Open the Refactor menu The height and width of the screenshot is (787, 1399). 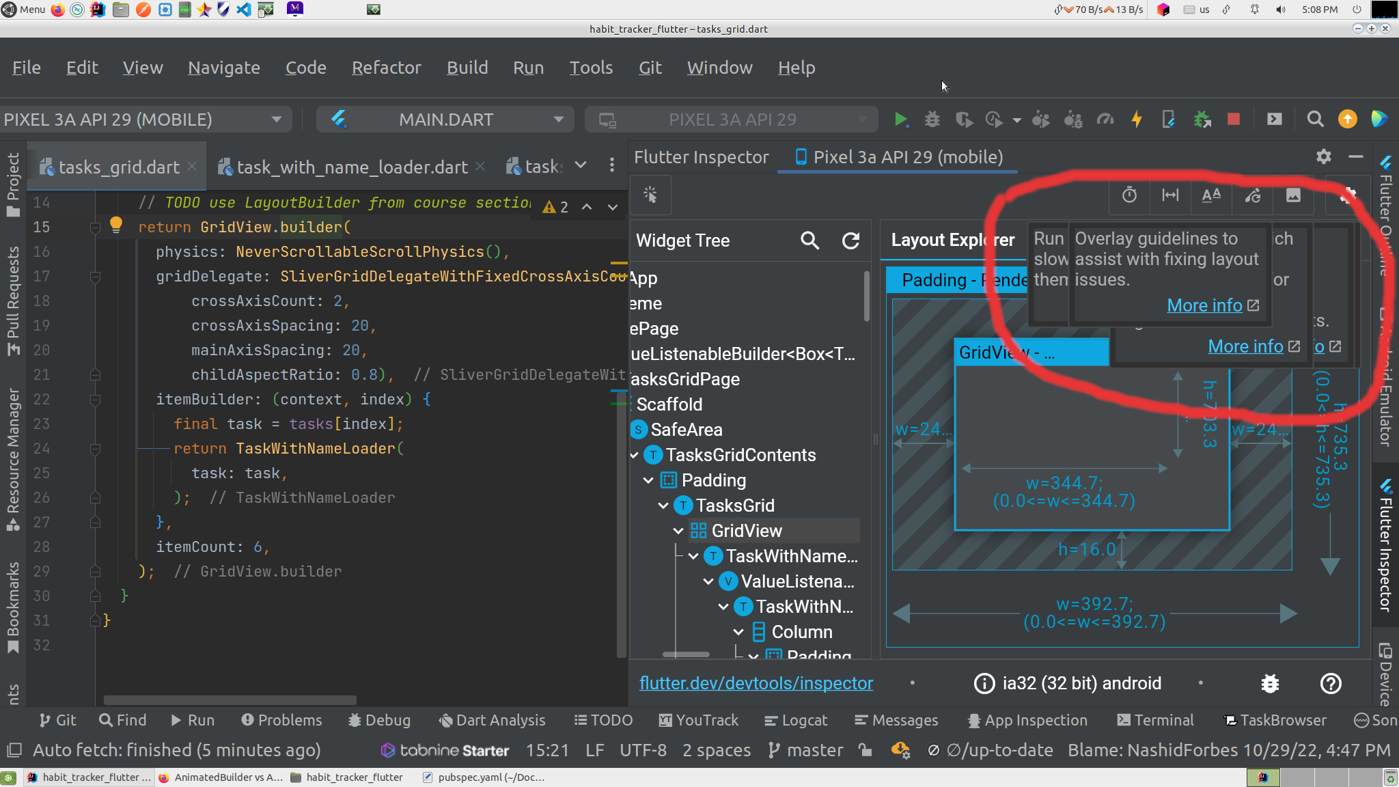(386, 68)
